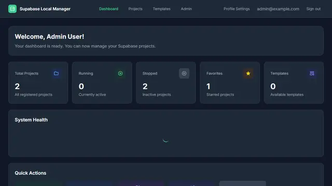Click the Supabase Local Manager title

coord(45,9)
